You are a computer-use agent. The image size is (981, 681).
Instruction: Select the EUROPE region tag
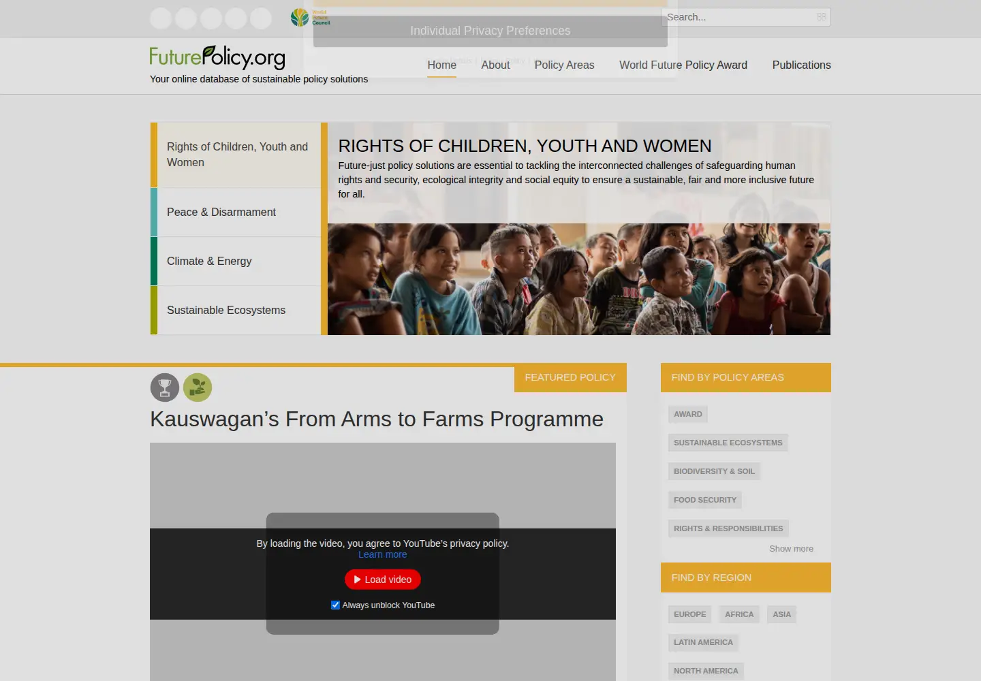[690, 614]
